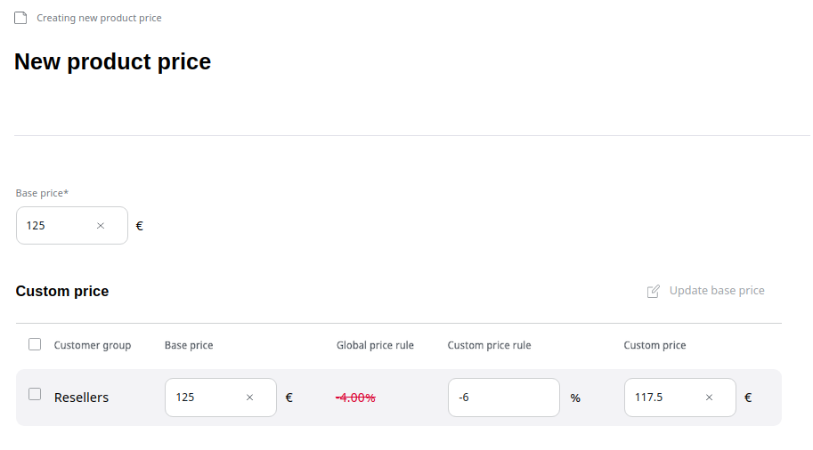Click the Custom price rule column header
The image size is (813, 450).
489,345
